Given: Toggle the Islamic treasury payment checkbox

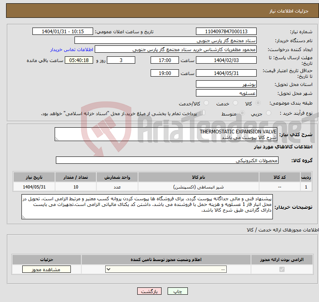Looking at the screenshot, I should [x=203, y=113].
